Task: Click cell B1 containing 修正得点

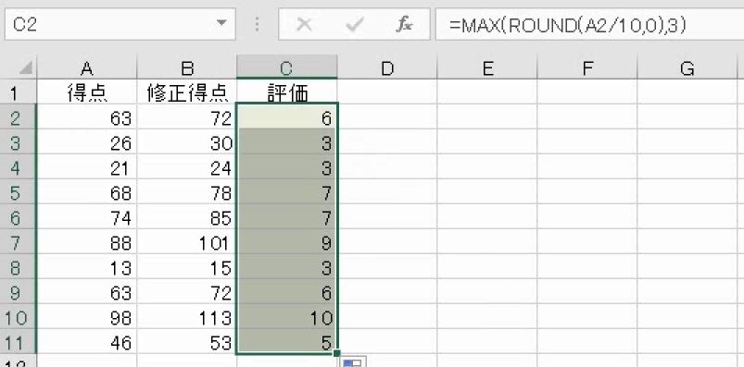Action: coord(187,92)
